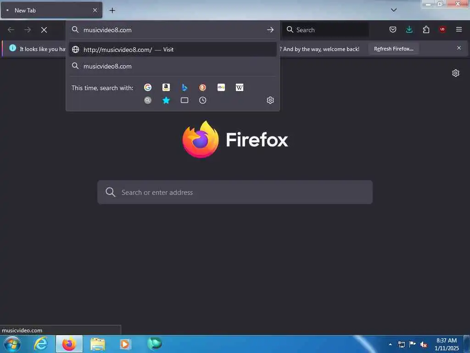Stop loading the page
Image resolution: width=470 pixels, height=353 pixels.
(44, 30)
